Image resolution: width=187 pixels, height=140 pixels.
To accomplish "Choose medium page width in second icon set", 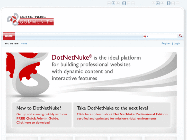I will point(173,3).
